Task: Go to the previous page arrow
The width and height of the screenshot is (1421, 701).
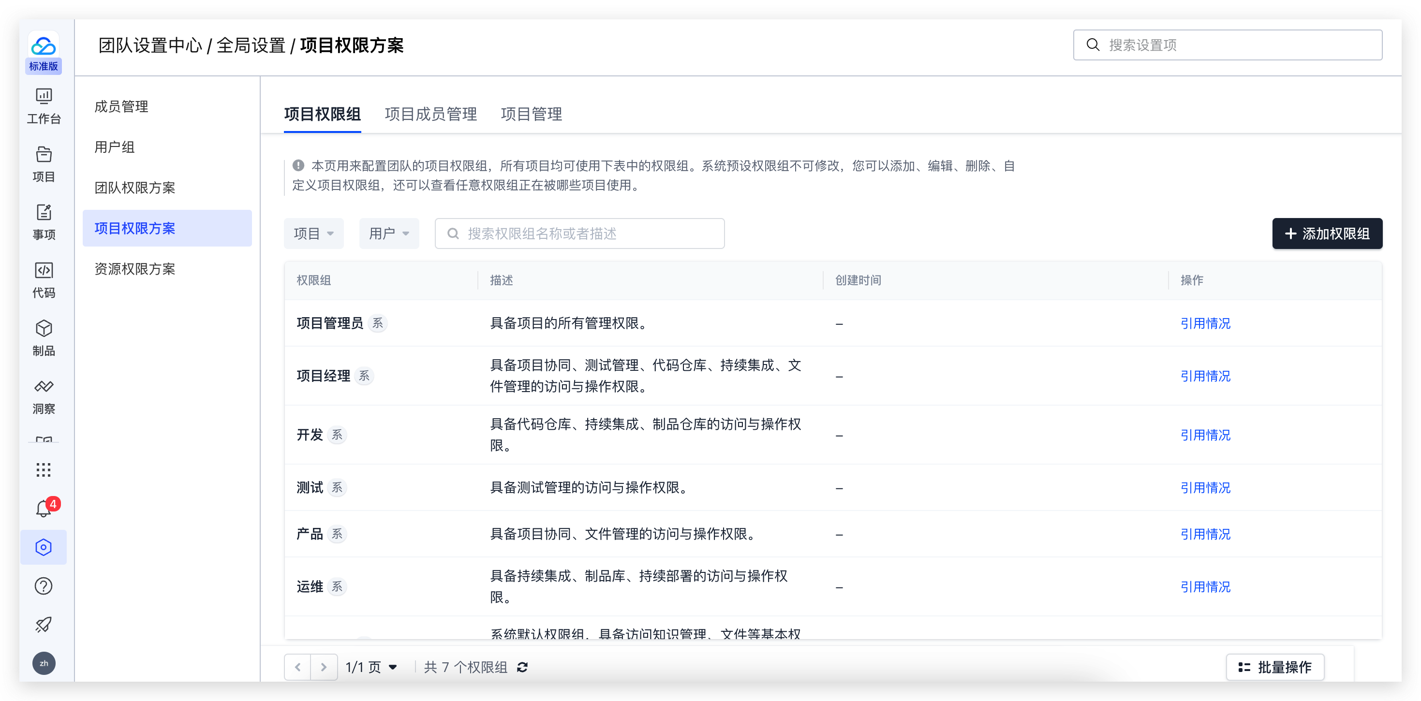Action: [x=298, y=667]
